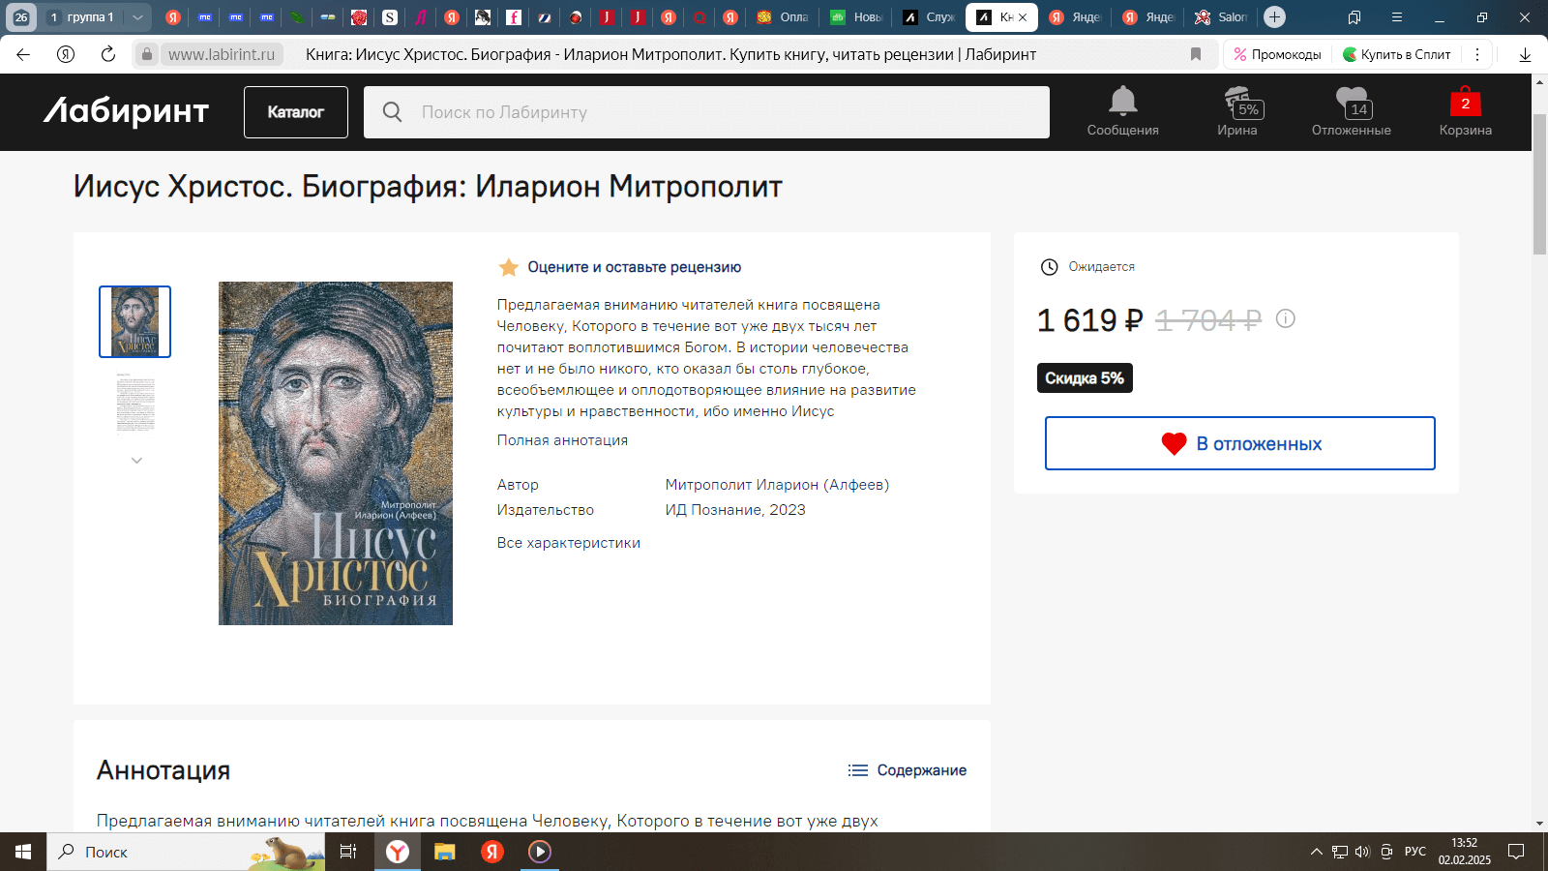
Task: Bookmark this page
Action: (1196, 54)
